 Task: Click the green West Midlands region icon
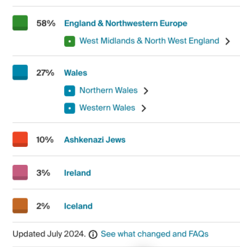coord(70,41)
